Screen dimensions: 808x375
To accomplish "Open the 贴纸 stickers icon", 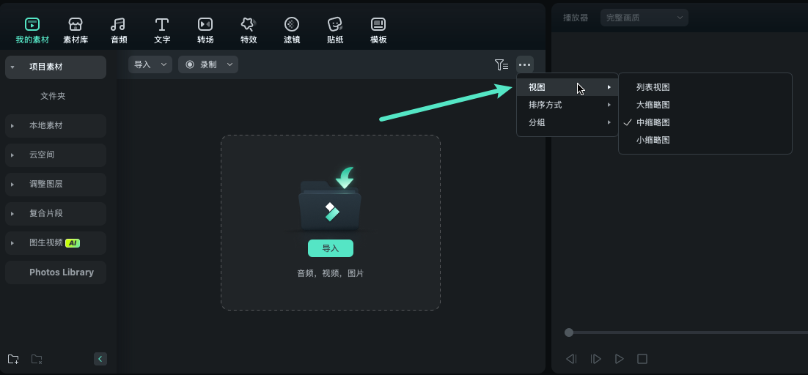I will point(335,30).
